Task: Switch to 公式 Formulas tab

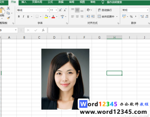Action: 50,2
